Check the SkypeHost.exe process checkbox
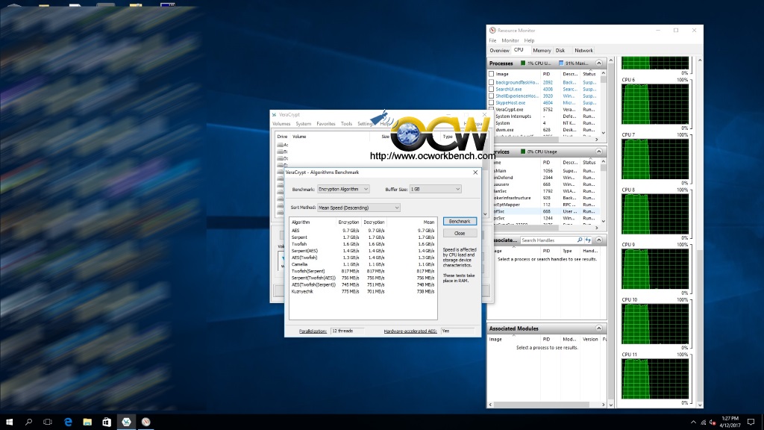Viewport: 764px width, 430px height. click(x=491, y=103)
